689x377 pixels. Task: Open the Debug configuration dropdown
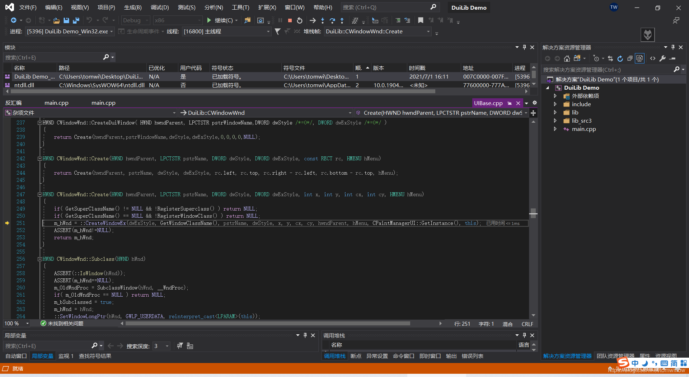coord(136,20)
